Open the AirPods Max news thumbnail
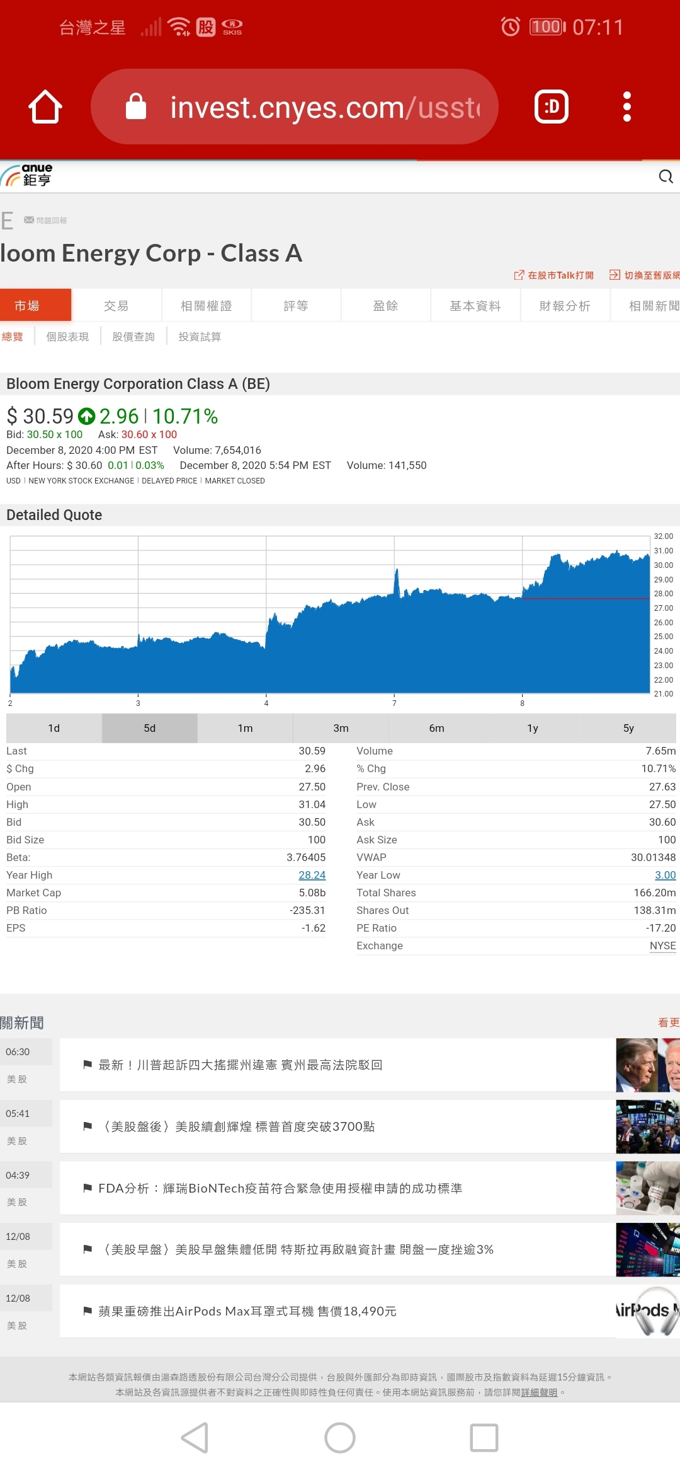 [x=647, y=1311]
